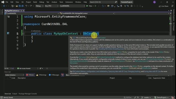This screenshot has height=99, width=176.
Task: Open the Analyze menu
Action: tap(54, 2)
